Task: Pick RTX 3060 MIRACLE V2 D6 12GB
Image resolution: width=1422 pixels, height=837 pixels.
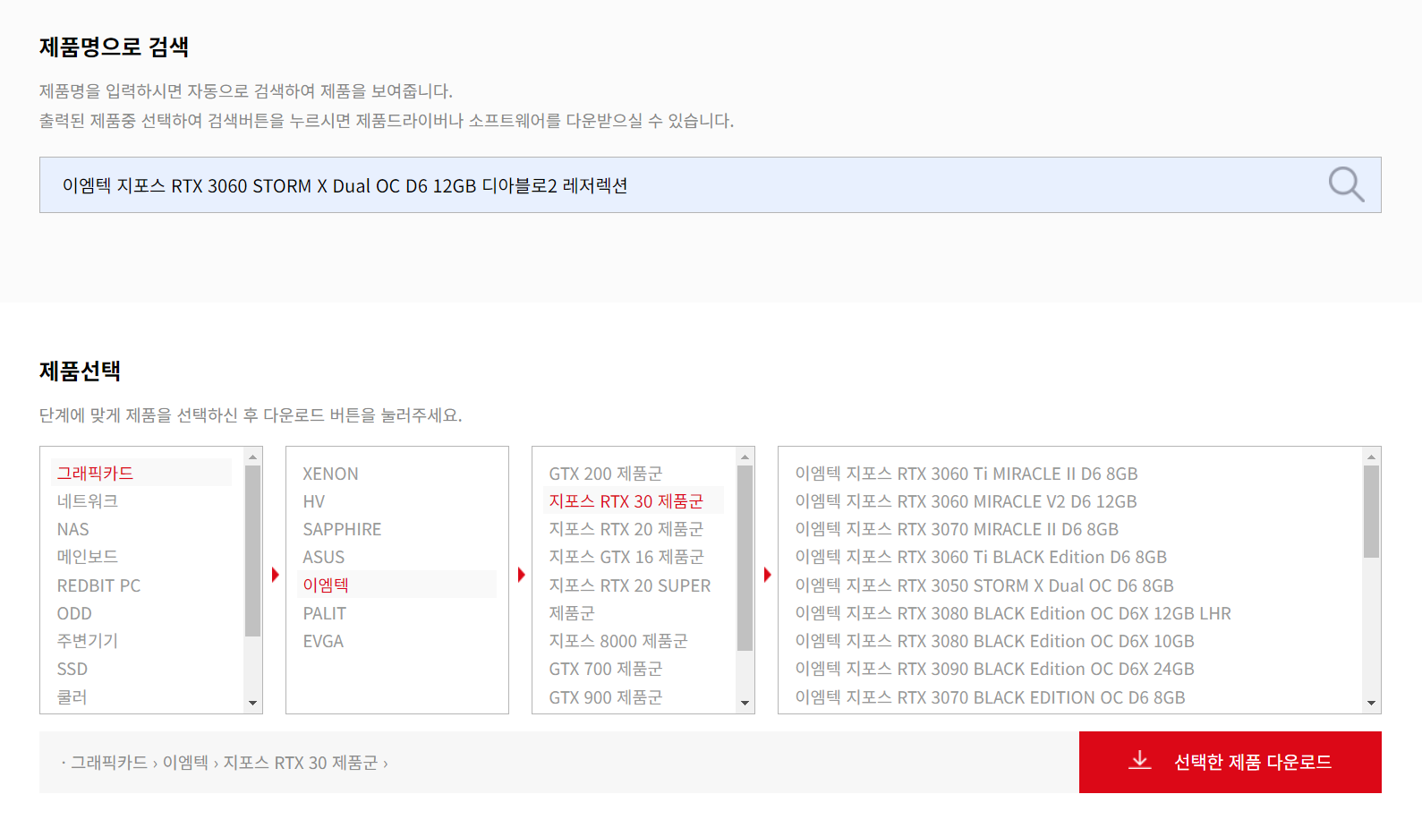Action: tap(966, 501)
